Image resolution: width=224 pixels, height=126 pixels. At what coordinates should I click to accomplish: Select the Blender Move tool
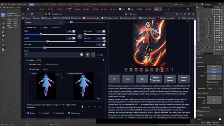coord(3,23)
